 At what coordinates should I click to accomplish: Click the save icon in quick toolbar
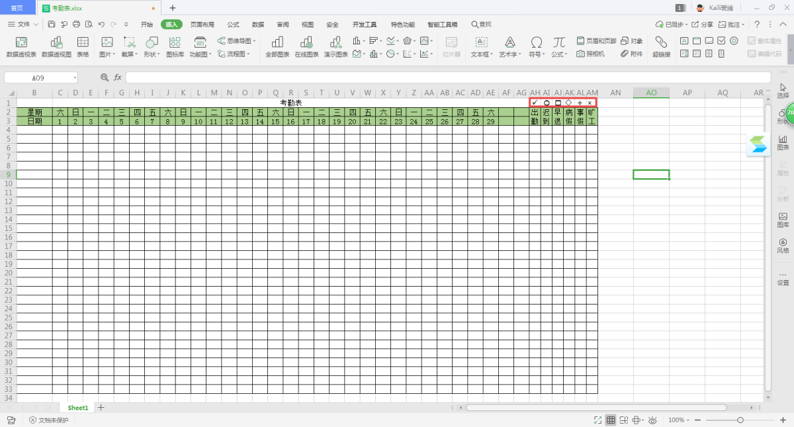(52, 24)
